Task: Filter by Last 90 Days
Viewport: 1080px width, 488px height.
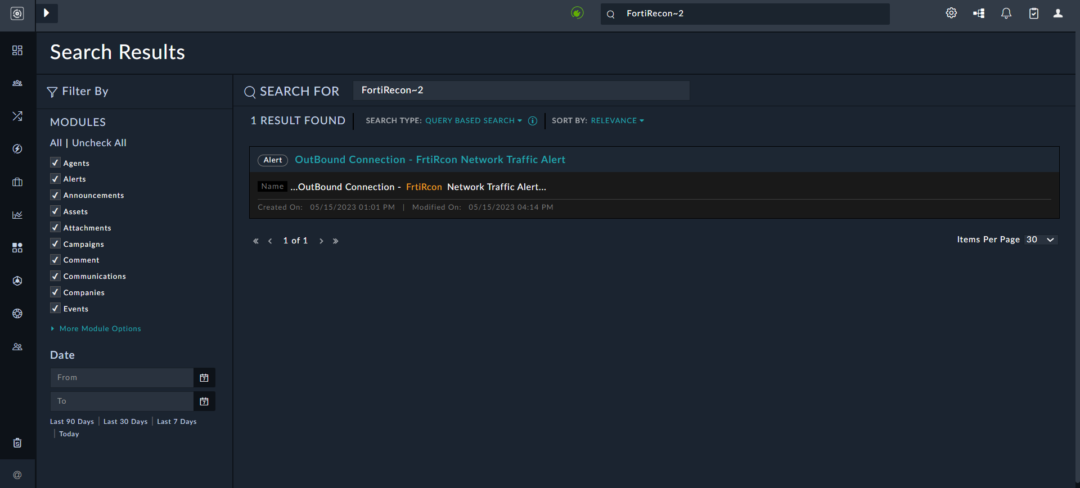Action: click(x=72, y=422)
